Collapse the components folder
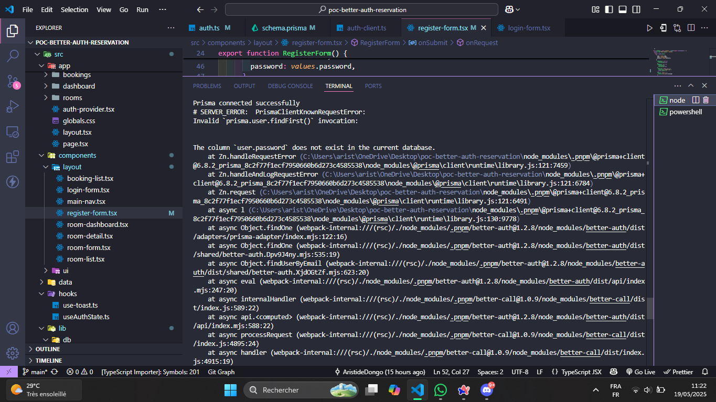This screenshot has height=402, width=716. [77, 155]
